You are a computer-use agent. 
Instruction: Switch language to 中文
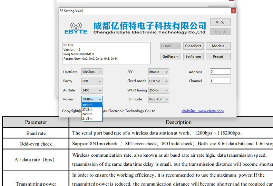coord(220,22)
